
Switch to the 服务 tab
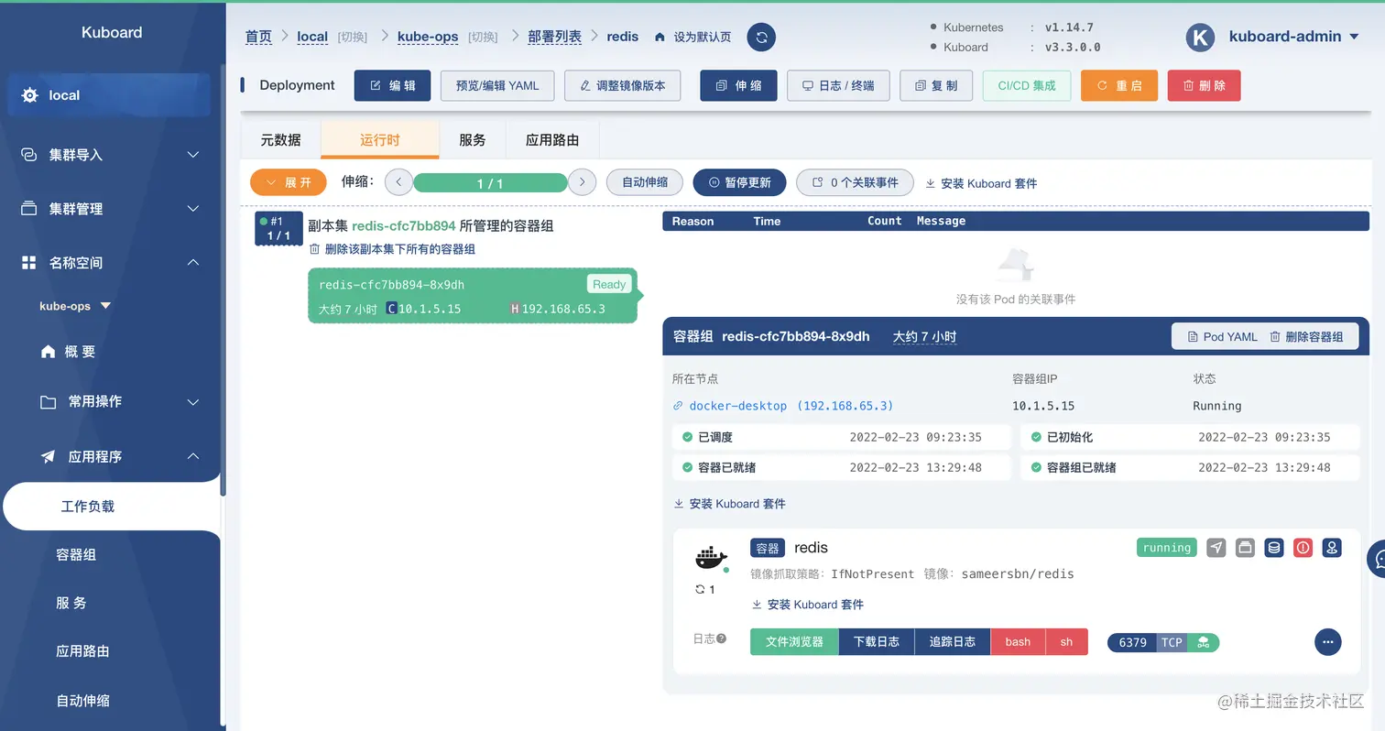point(472,140)
